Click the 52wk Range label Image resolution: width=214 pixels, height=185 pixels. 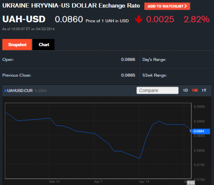pyautogui.click(x=155, y=75)
